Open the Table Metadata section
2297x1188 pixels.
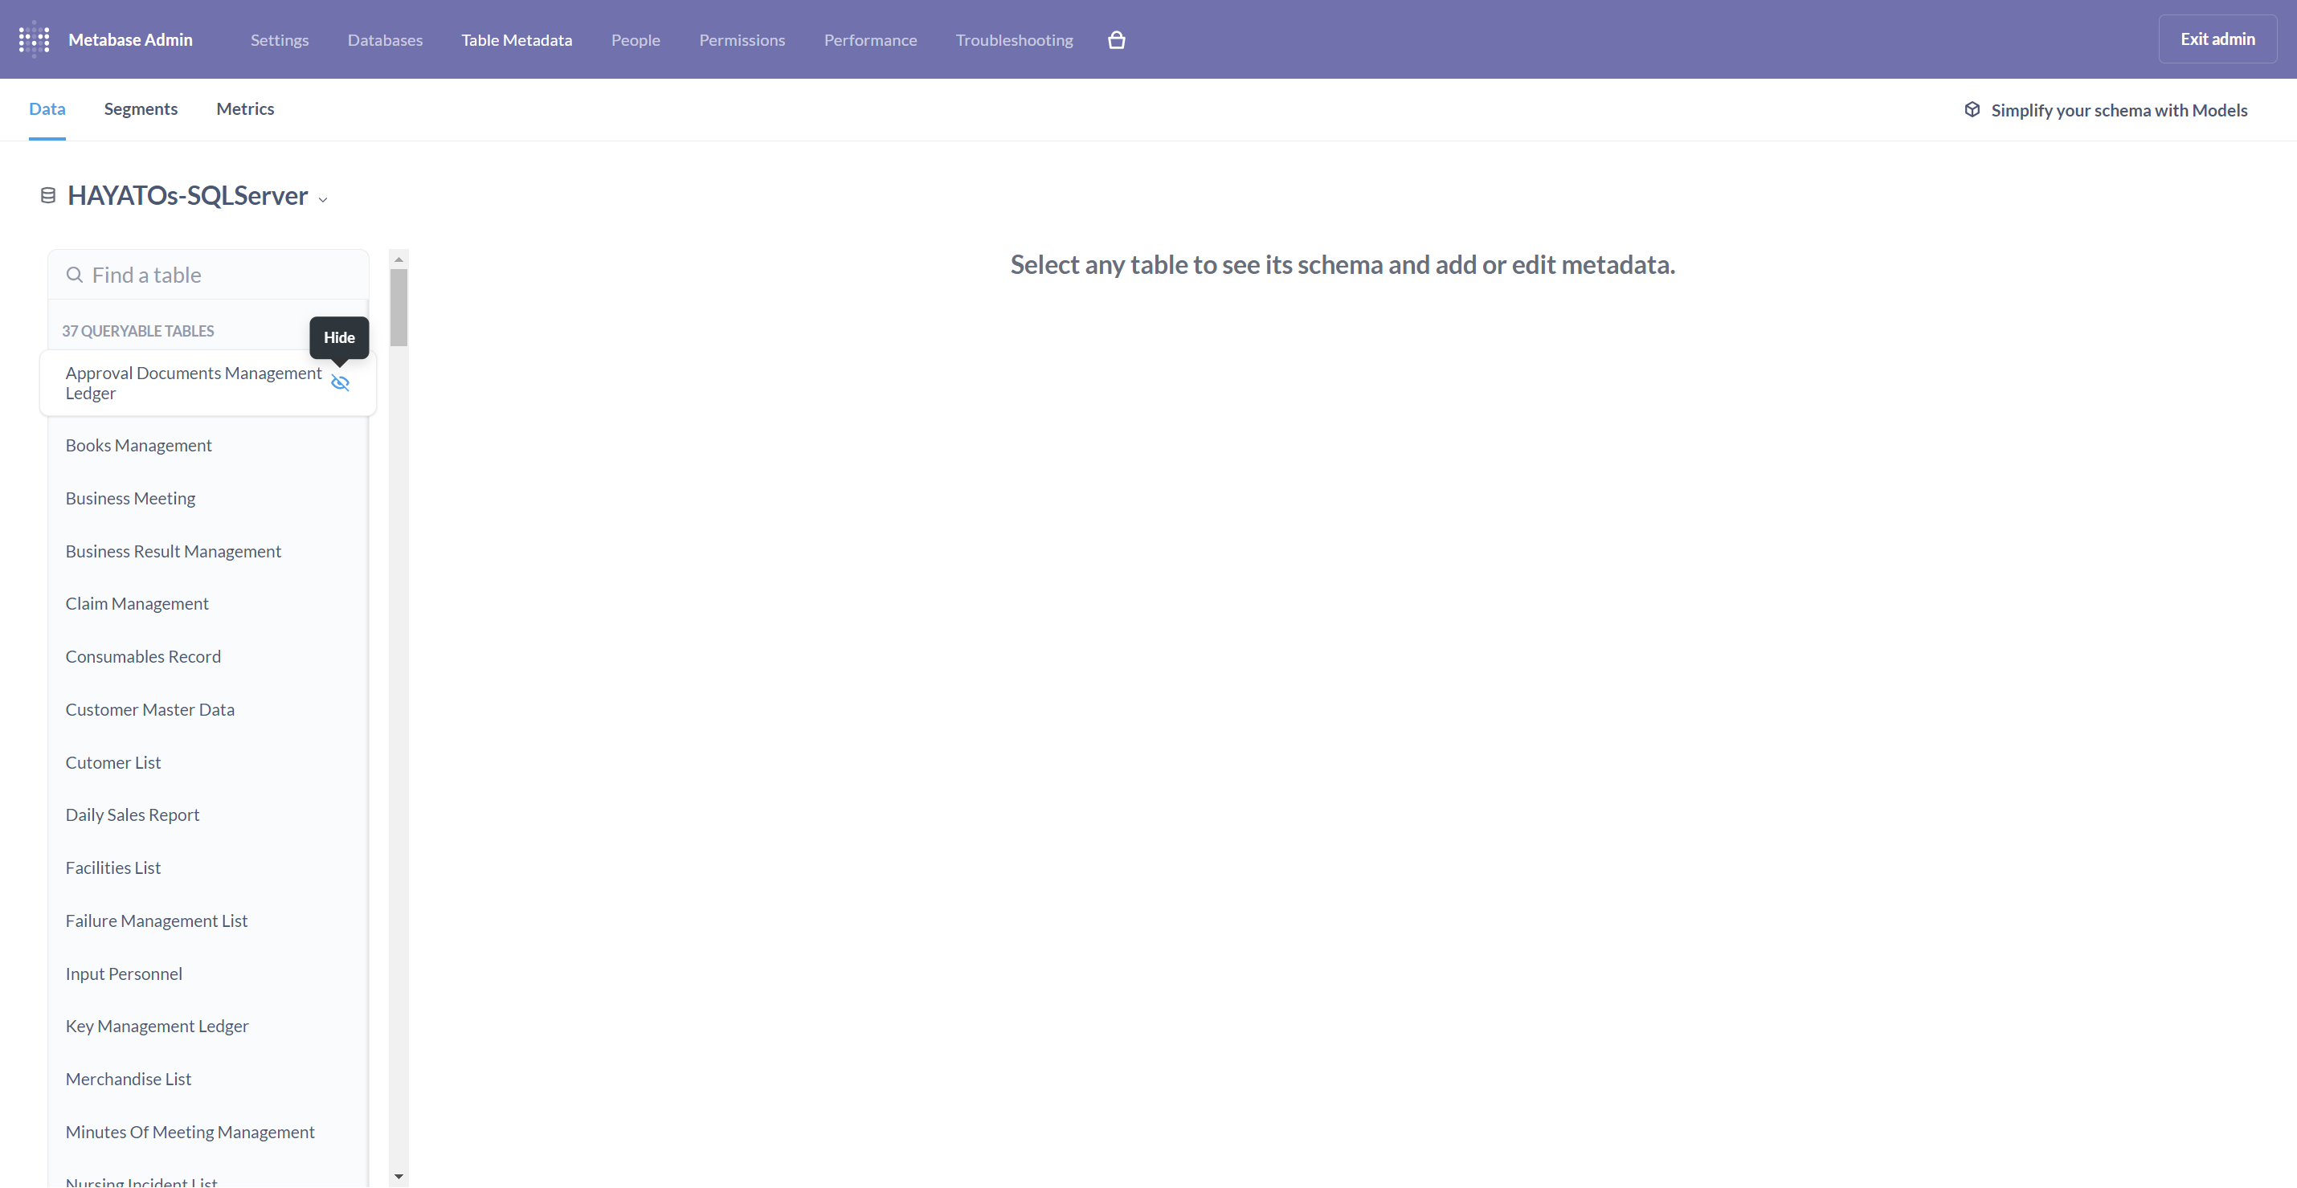pos(517,40)
